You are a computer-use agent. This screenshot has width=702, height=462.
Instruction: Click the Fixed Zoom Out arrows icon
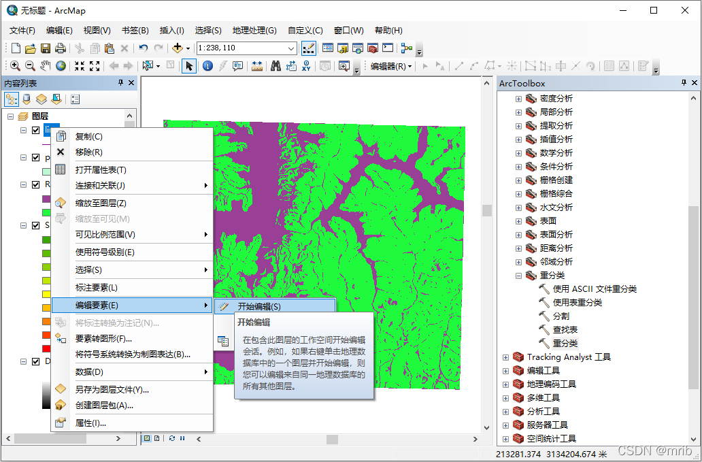point(95,66)
